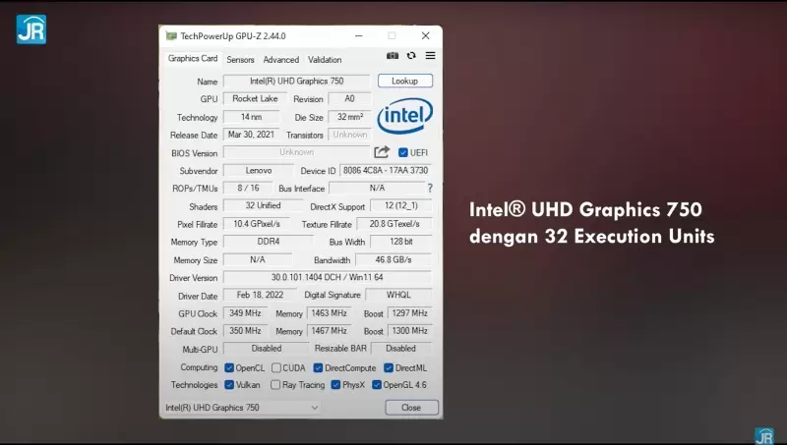
Task: Click the refresh icon in GPU-Z
Action: click(x=411, y=56)
